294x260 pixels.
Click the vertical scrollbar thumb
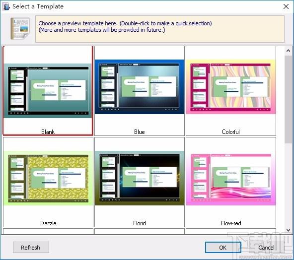click(288, 99)
